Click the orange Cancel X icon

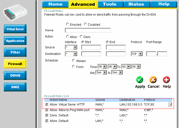pos(153,80)
